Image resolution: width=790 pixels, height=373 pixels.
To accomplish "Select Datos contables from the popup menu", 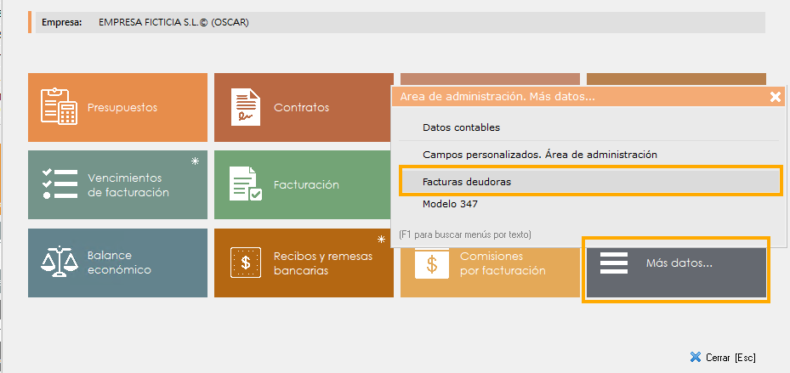I will [x=461, y=127].
